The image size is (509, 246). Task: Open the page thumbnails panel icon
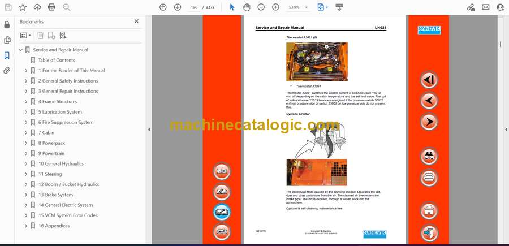7,40
